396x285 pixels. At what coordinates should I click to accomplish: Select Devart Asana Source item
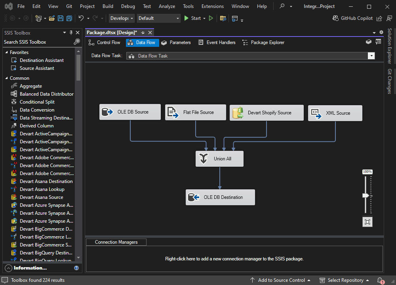coord(42,197)
